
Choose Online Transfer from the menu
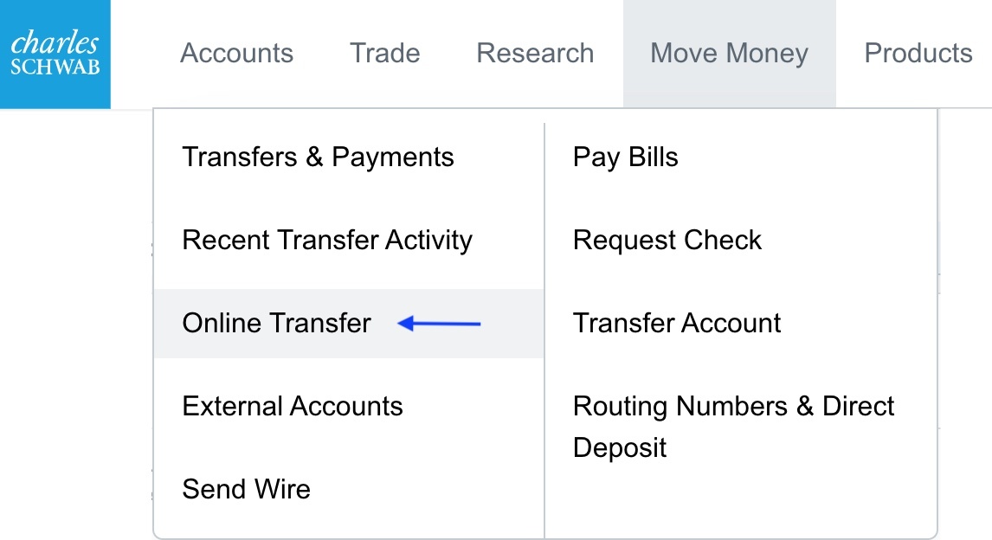pos(276,324)
